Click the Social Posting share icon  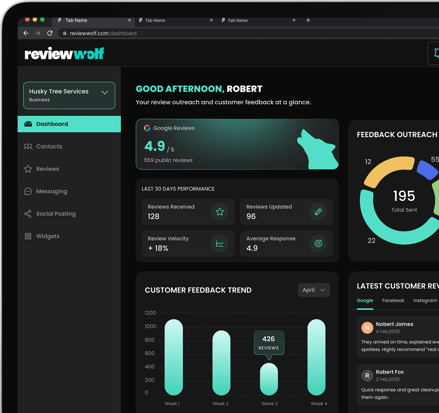[x=28, y=214]
